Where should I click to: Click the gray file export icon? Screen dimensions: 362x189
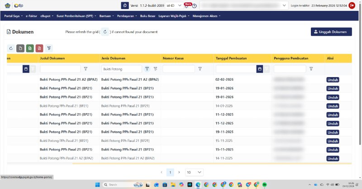click(20, 48)
